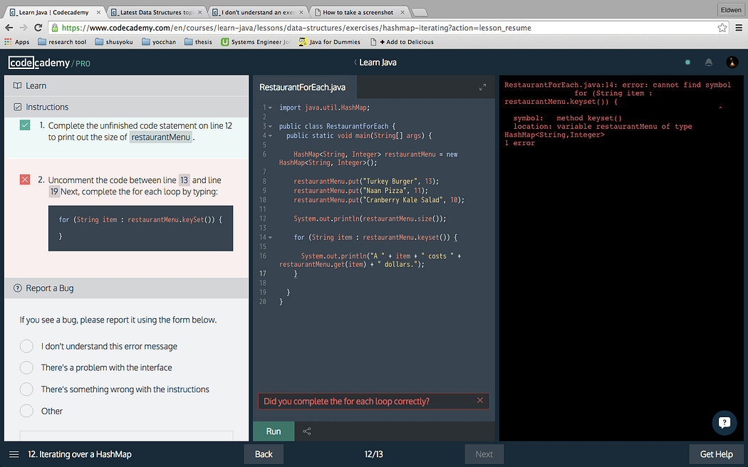Open the RestaurantForEach.java file tab

[304, 87]
